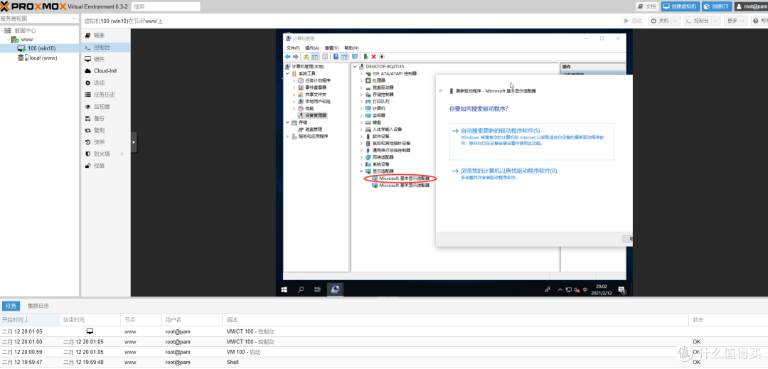Click the Windows Start button in guest taskbar
768x369 pixels.
[x=284, y=289]
